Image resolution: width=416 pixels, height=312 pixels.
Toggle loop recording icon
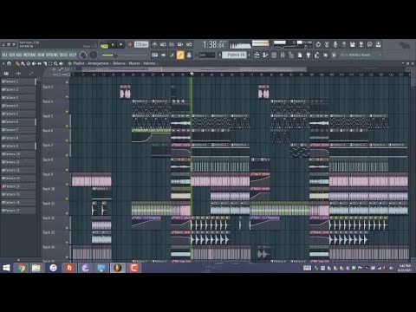click(189, 44)
